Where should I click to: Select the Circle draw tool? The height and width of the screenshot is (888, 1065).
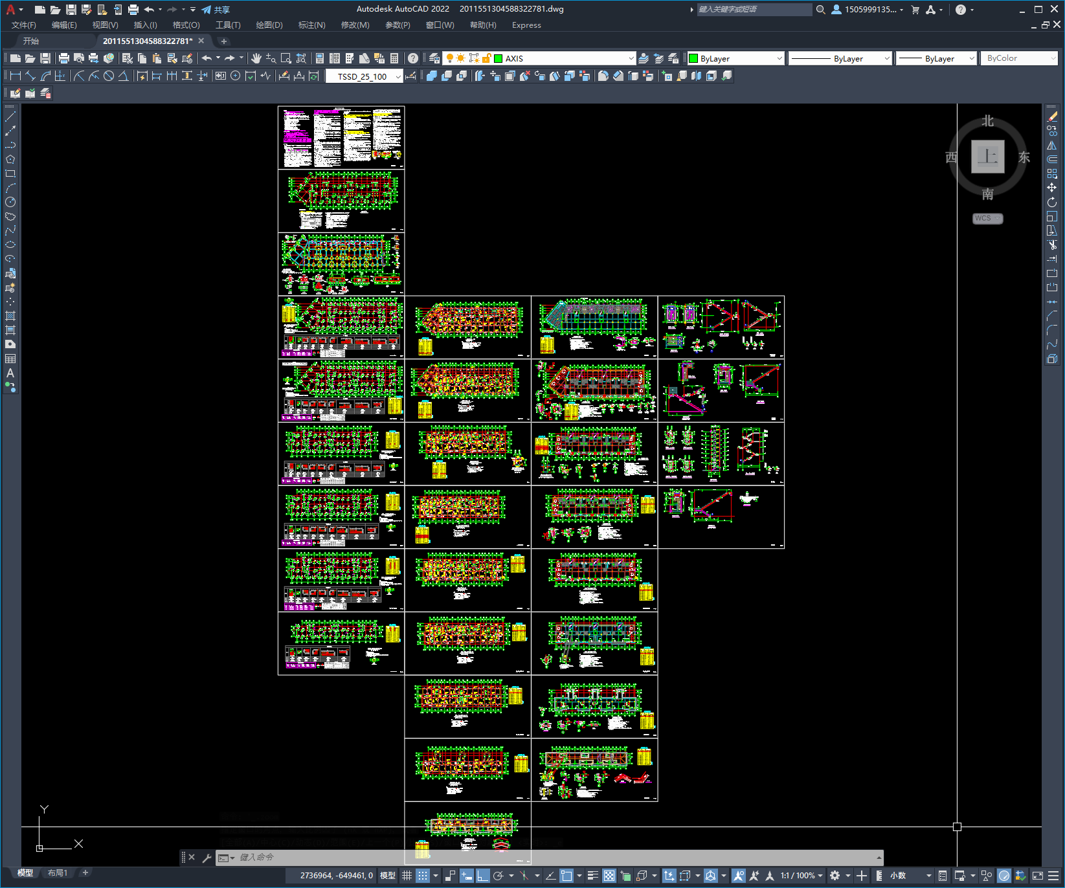click(x=10, y=202)
